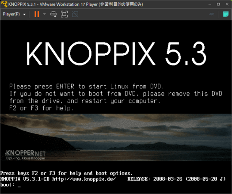Expand the Player menu dropdown arrow
The height and width of the screenshot is (194, 232).
[24, 14]
